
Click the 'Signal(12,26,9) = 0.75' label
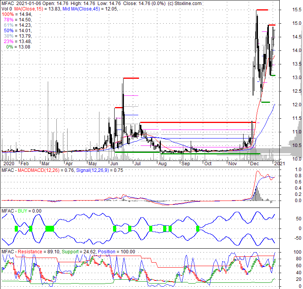tap(99, 170)
